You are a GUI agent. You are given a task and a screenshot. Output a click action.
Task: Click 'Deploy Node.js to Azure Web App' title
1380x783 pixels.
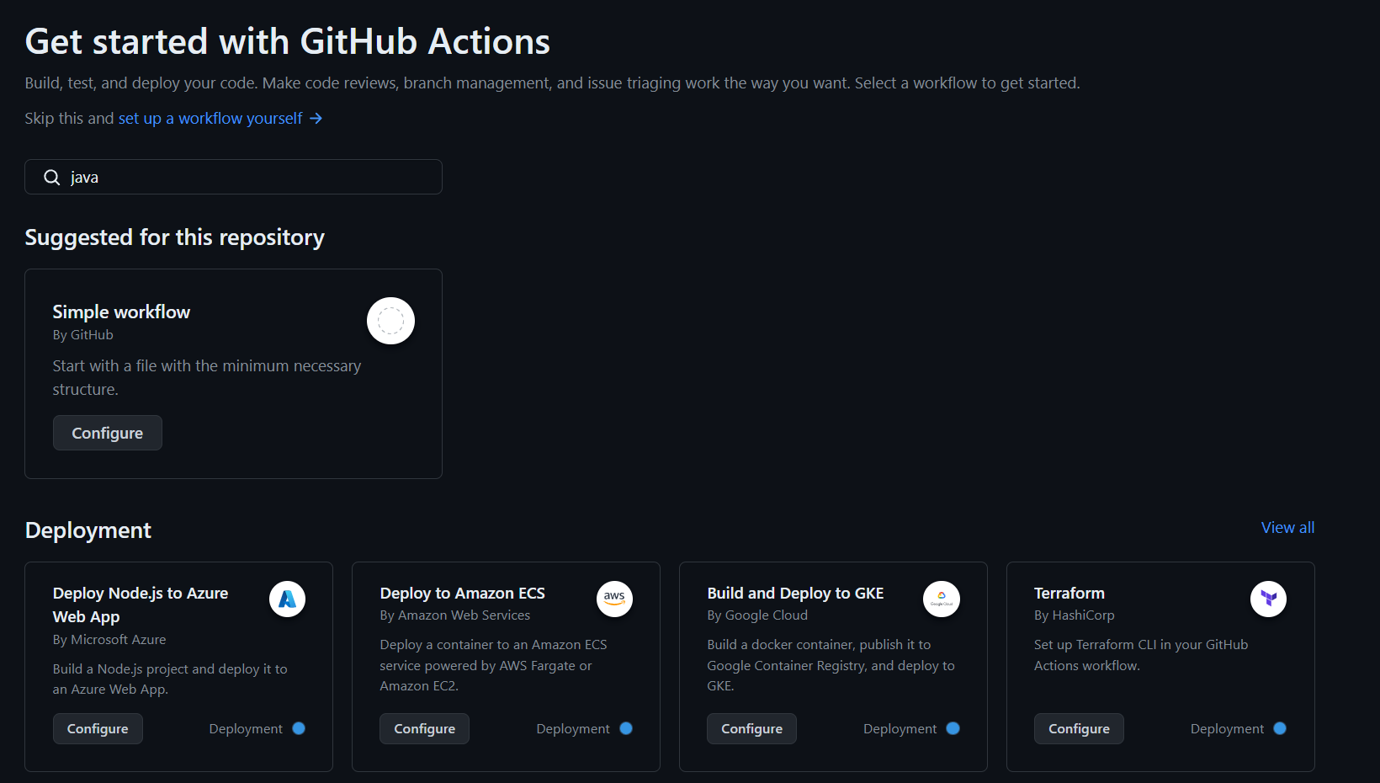tap(141, 605)
